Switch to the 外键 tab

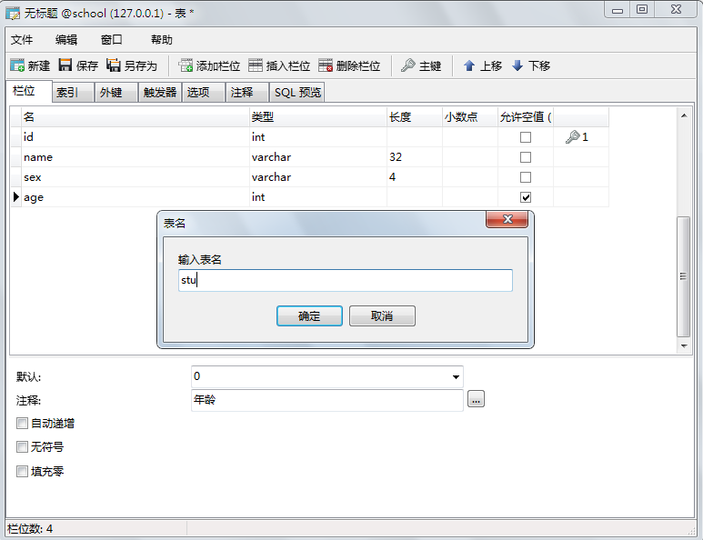pos(116,93)
